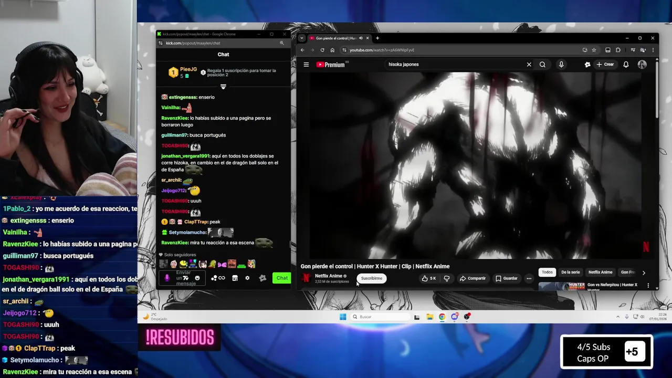Screen dimensions: 672x378
Task: Expand the leaderboard chevron under PieeJG
Action: click(223, 87)
